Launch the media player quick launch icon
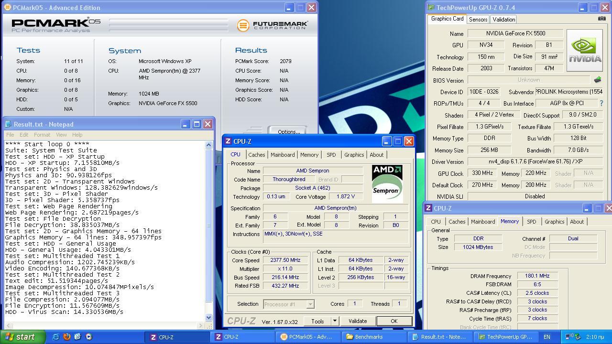Screen dimensions: 612x344 tap(88, 337)
